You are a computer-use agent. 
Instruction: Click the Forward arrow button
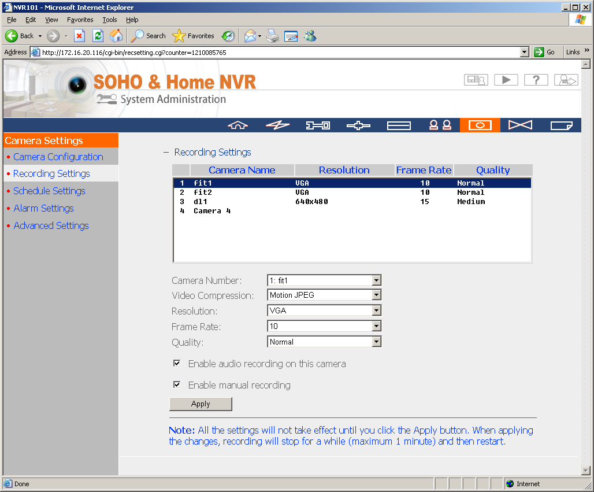point(53,36)
